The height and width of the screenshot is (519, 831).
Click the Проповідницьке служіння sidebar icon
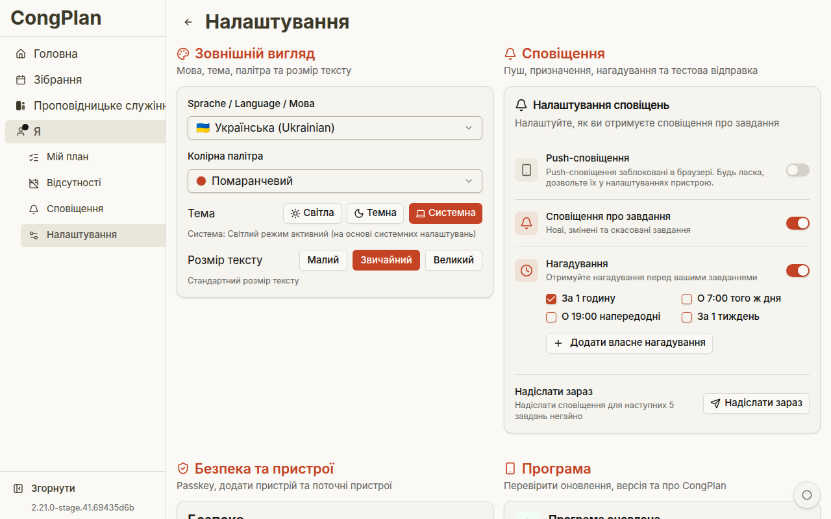pyautogui.click(x=21, y=106)
